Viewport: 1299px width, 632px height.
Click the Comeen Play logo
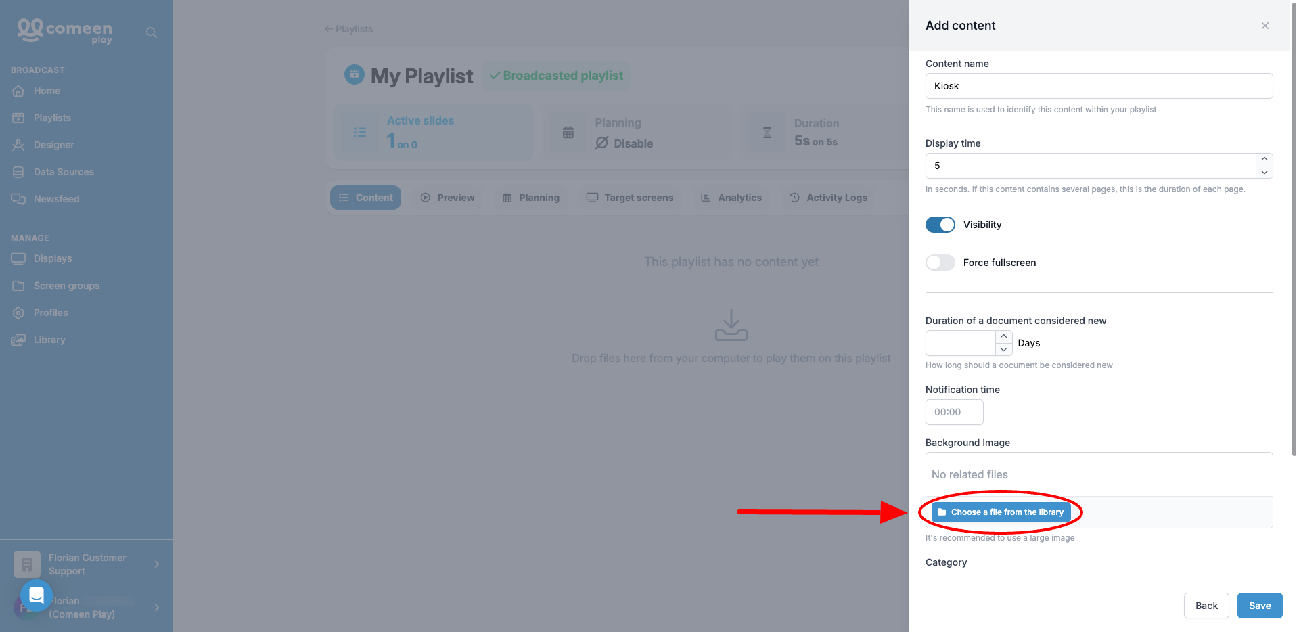coord(65,31)
